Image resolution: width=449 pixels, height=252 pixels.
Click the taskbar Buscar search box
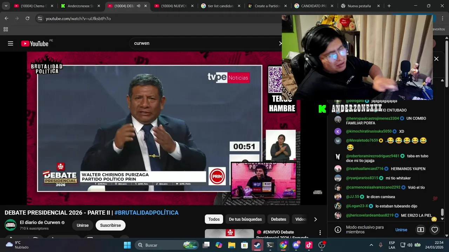point(167,245)
